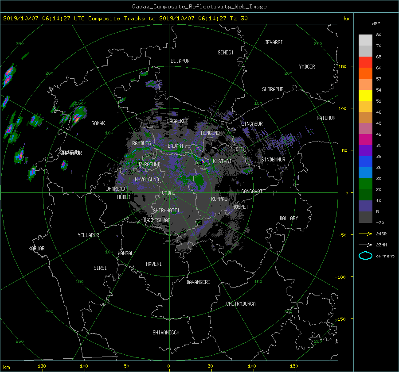This screenshot has width=399, height=372.
Task: Click the SHORAPUR town label
Action: pyautogui.click(x=273, y=89)
